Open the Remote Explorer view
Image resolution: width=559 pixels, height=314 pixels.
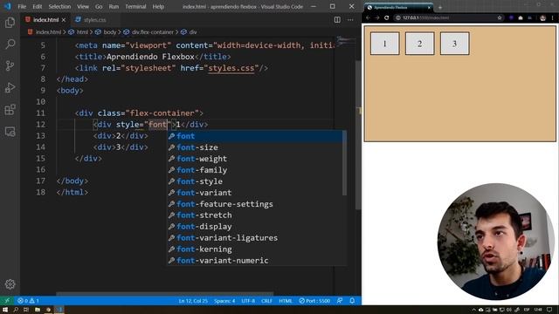[x=10, y=132]
